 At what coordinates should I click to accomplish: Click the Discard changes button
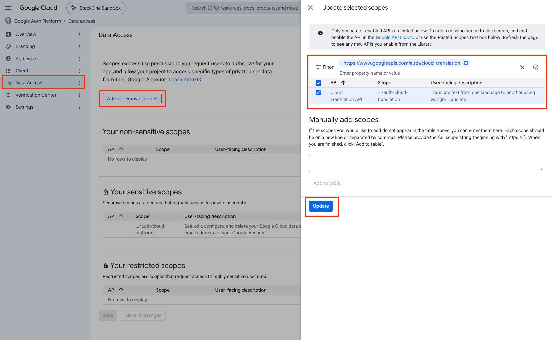[x=143, y=315]
